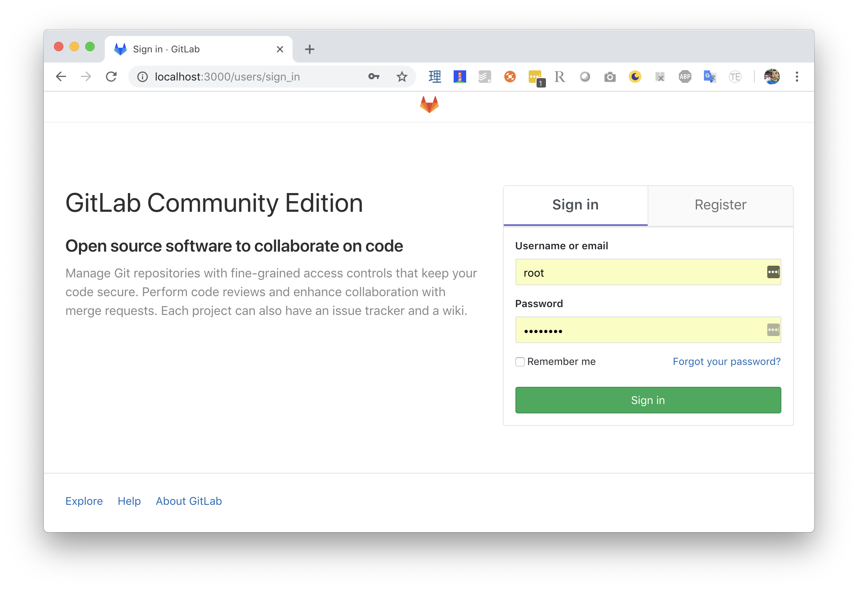This screenshot has height=590, width=858.
Task: Click the autofill icon inside the password field
Action: click(x=772, y=330)
